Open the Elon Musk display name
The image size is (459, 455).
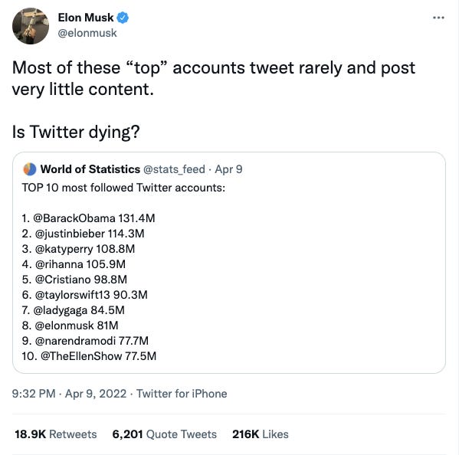tap(86, 18)
